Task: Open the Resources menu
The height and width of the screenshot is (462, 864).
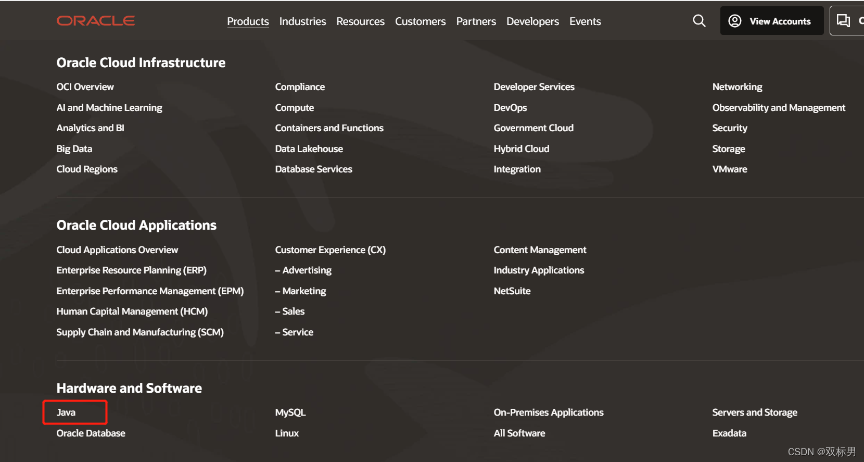Action: (x=360, y=21)
